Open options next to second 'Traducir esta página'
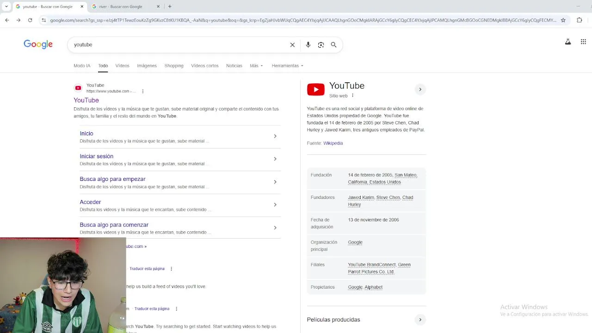Screen dimensions: 592x333 click(176, 308)
